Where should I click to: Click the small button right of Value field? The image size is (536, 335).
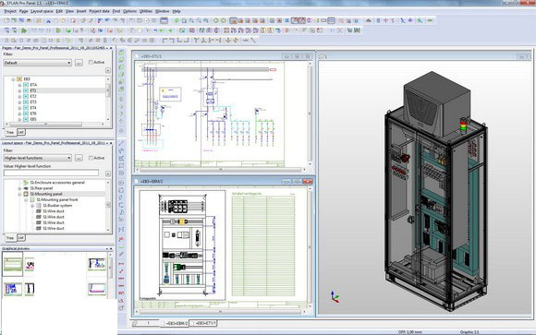(x=108, y=173)
